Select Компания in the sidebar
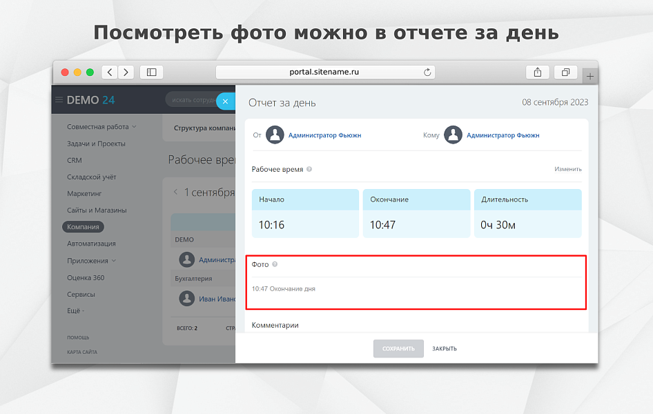653x414 pixels. point(83,227)
